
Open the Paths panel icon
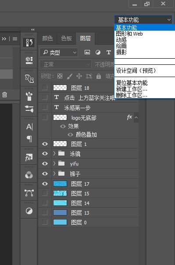click(29, 193)
